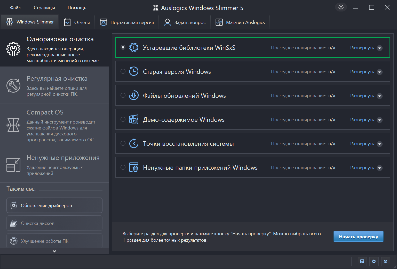Open the Помощь menu

coord(77,8)
